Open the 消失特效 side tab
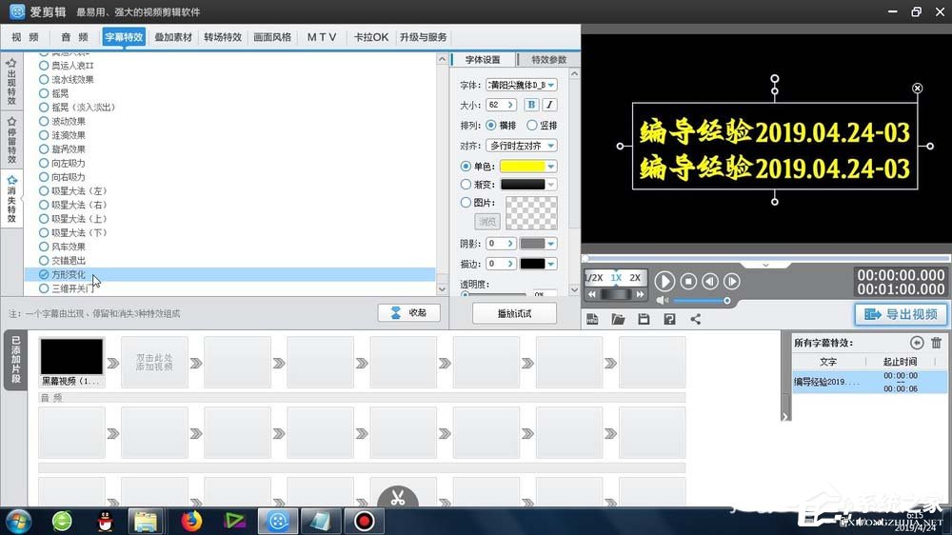The height and width of the screenshot is (535, 952). click(x=11, y=199)
